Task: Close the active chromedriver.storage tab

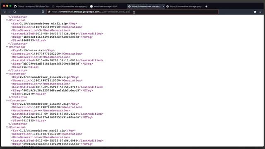Action: coord(163,7)
